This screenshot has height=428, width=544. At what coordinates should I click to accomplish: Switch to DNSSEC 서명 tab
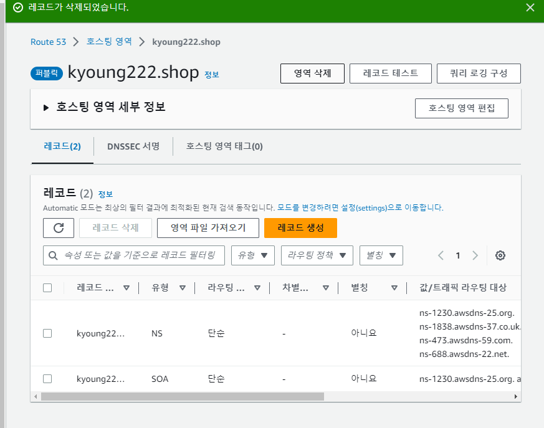133,146
